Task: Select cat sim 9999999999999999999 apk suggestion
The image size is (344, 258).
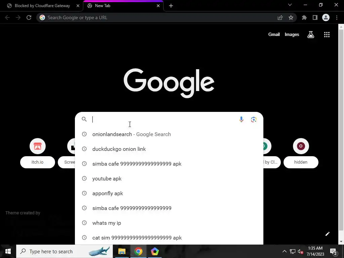Action: [169, 238]
